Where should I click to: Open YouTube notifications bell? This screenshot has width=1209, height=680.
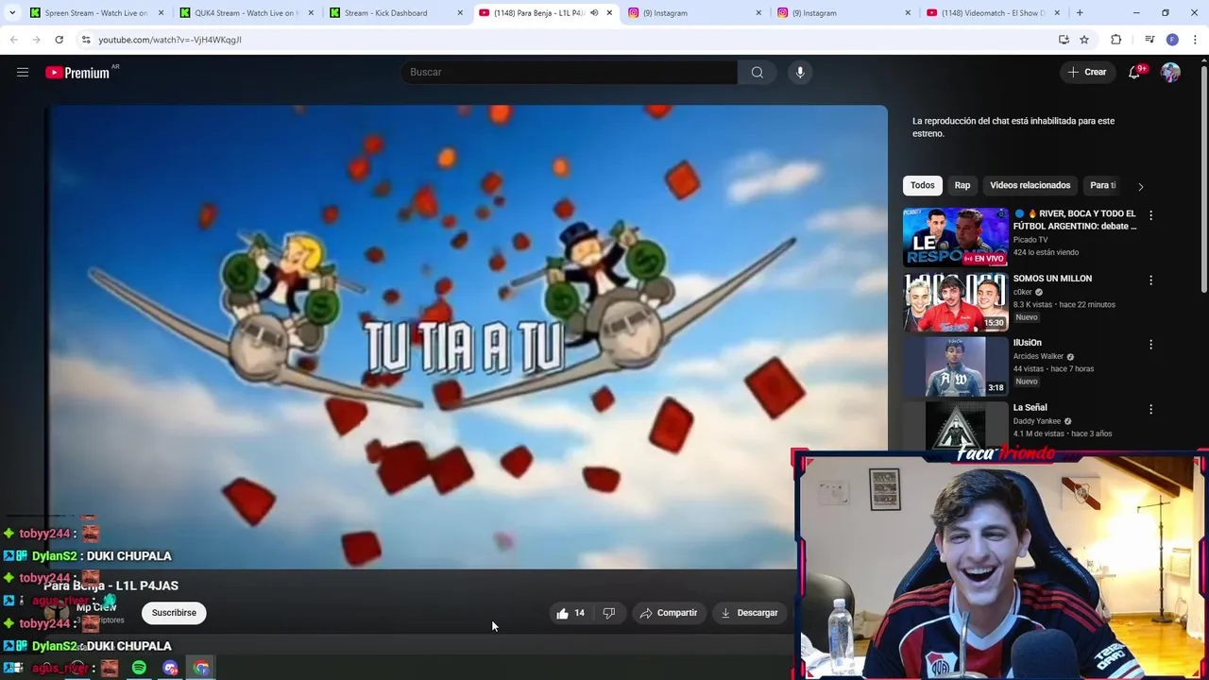pyautogui.click(x=1134, y=72)
